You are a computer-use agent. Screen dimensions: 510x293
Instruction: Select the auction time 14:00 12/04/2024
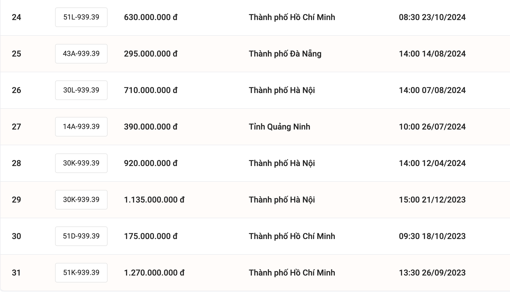[x=432, y=163]
